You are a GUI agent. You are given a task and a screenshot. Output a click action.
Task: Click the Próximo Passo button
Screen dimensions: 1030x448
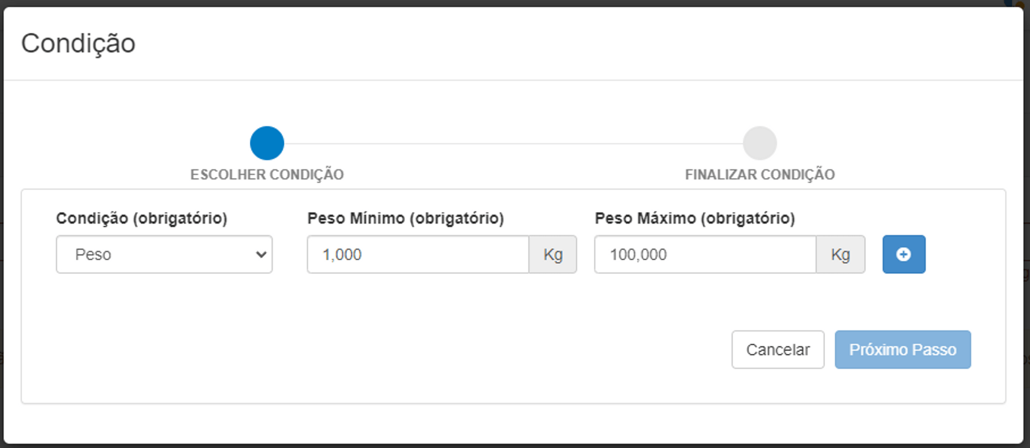903,350
